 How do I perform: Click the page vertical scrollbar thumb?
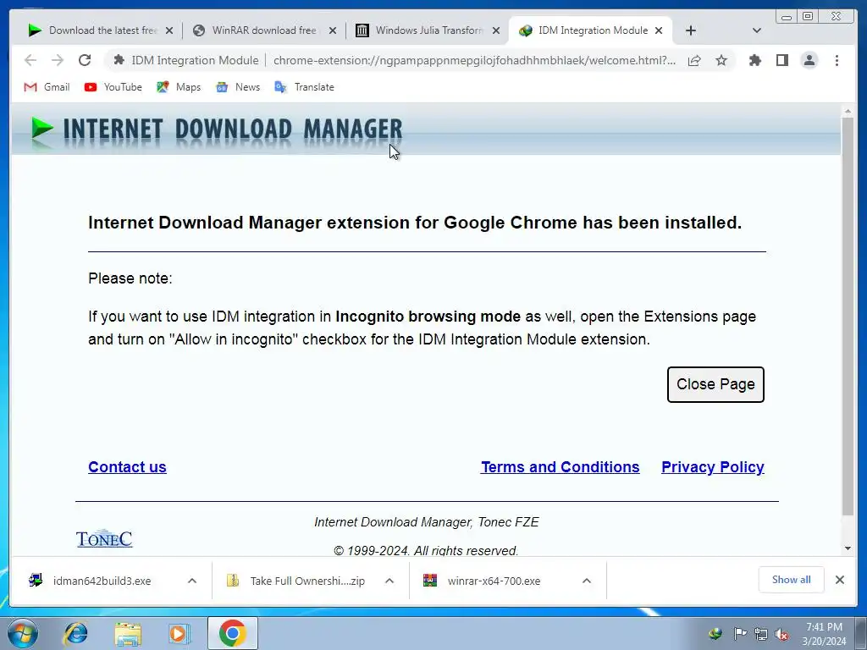click(848, 315)
